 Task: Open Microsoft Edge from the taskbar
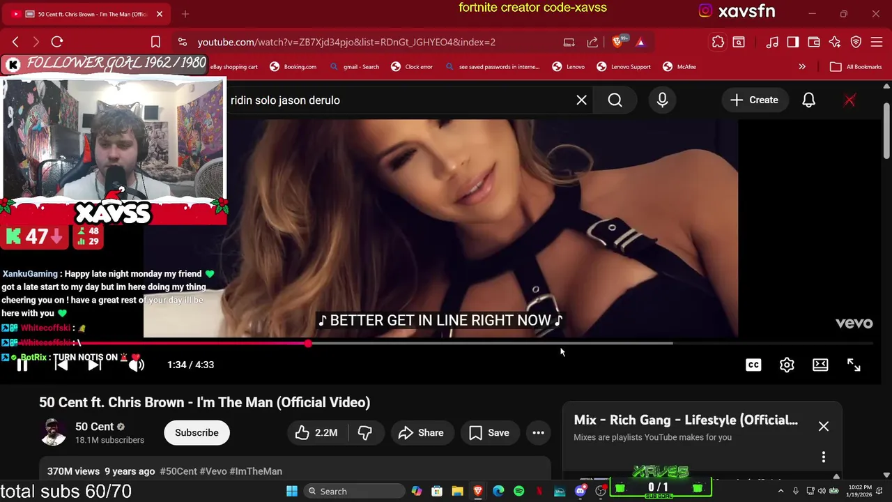[498, 491]
